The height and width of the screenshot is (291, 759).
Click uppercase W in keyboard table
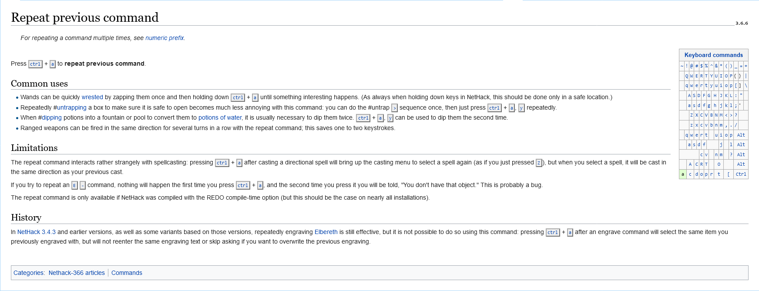[x=692, y=76]
